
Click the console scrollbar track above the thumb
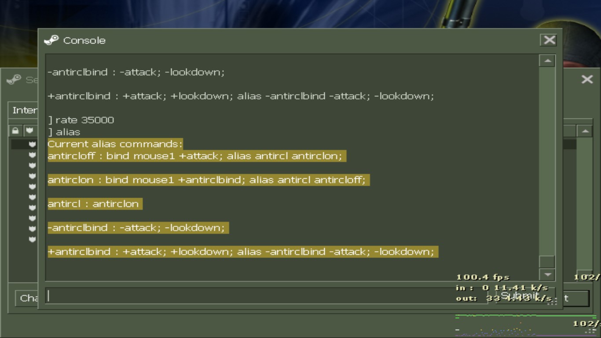click(547, 158)
